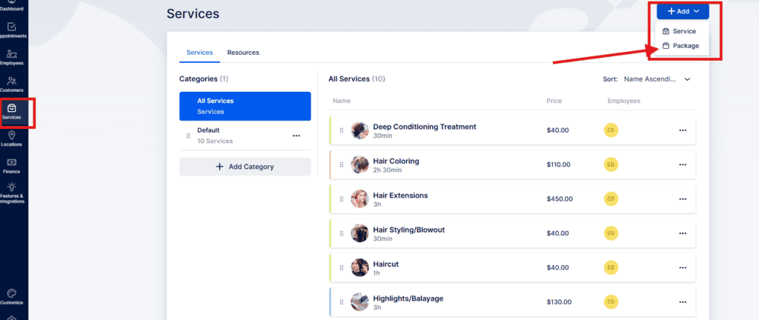Click the Add Category button
This screenshot has height=320, width=759.
click(245, 167)
